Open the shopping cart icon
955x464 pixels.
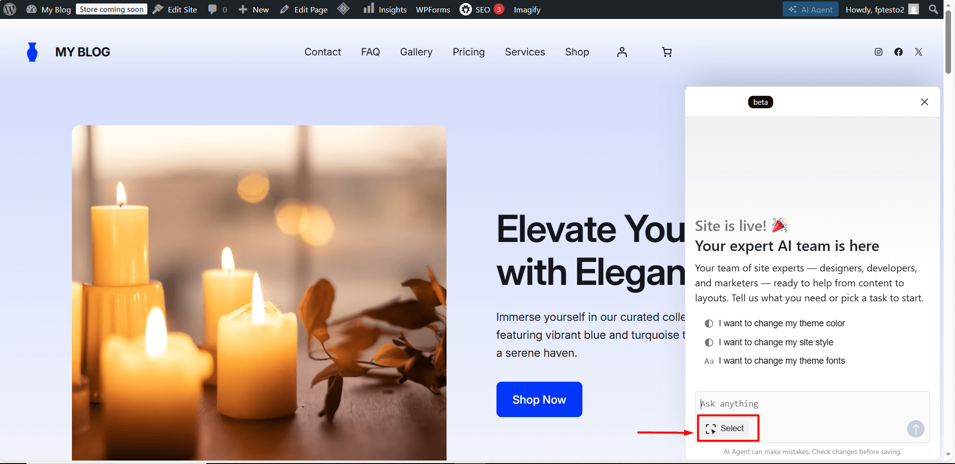(667, 52)
